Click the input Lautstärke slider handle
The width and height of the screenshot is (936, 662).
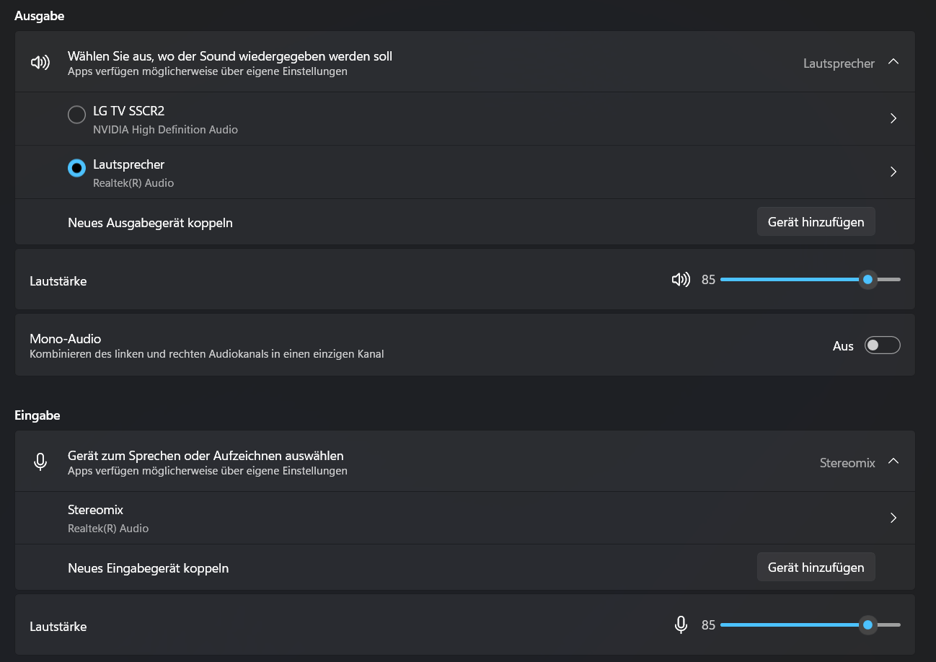pos(867,625)
